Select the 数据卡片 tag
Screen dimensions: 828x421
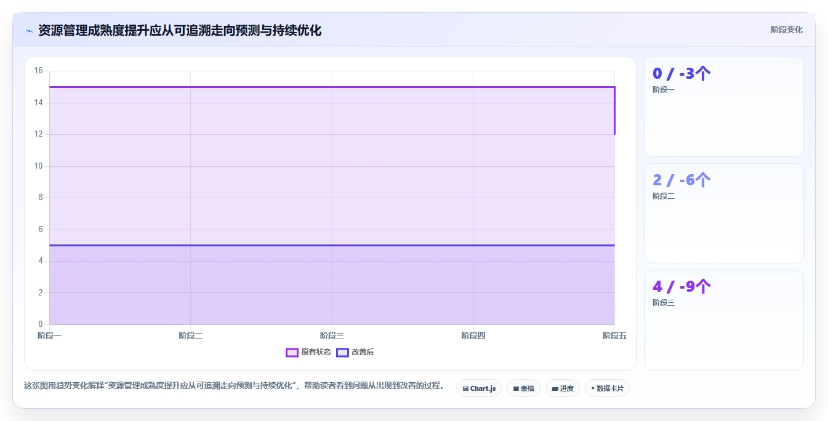point(607,388)
